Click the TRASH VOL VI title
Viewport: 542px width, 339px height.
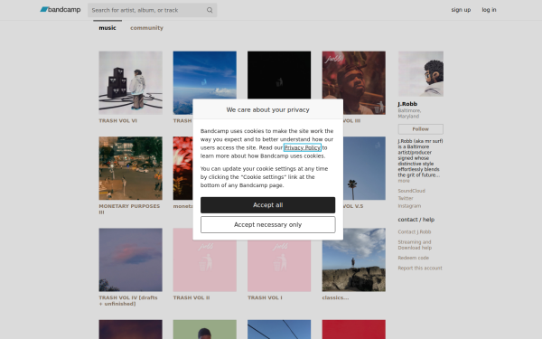[117, 121]
